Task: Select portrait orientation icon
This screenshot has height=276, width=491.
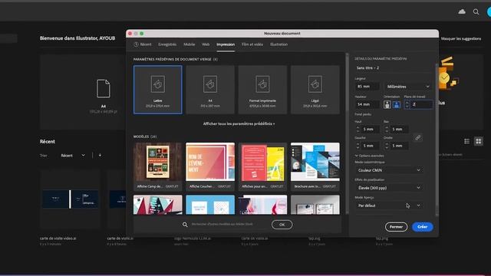Action: (387, 104)
